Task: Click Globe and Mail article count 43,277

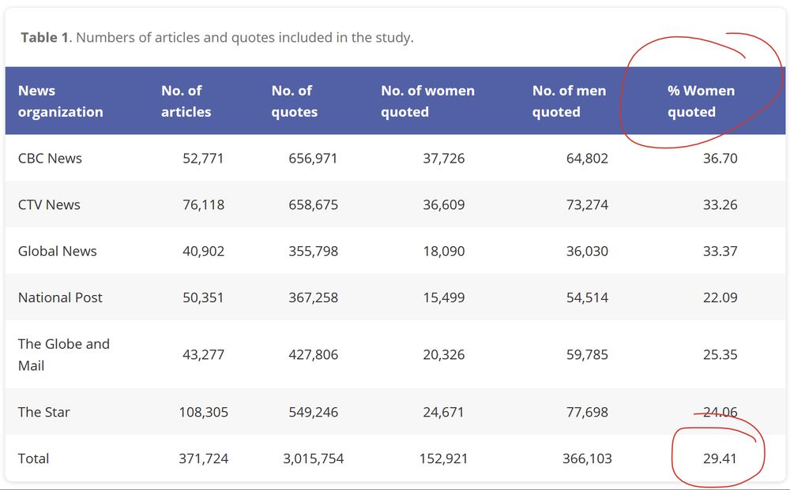Action: point(203,354)
